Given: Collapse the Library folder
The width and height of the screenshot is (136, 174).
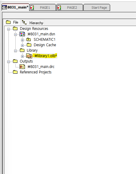Looking at the screenshot, I should (x=15, y=51).
